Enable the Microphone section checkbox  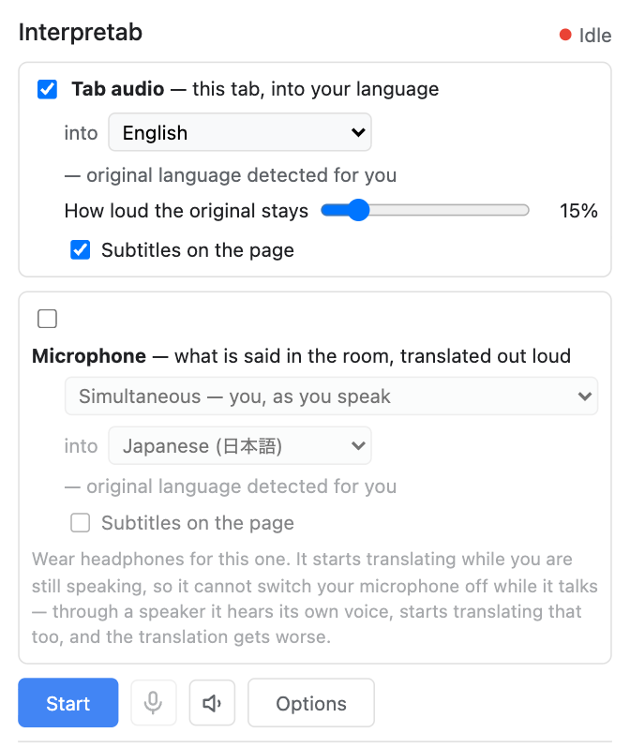pos(47,319)
